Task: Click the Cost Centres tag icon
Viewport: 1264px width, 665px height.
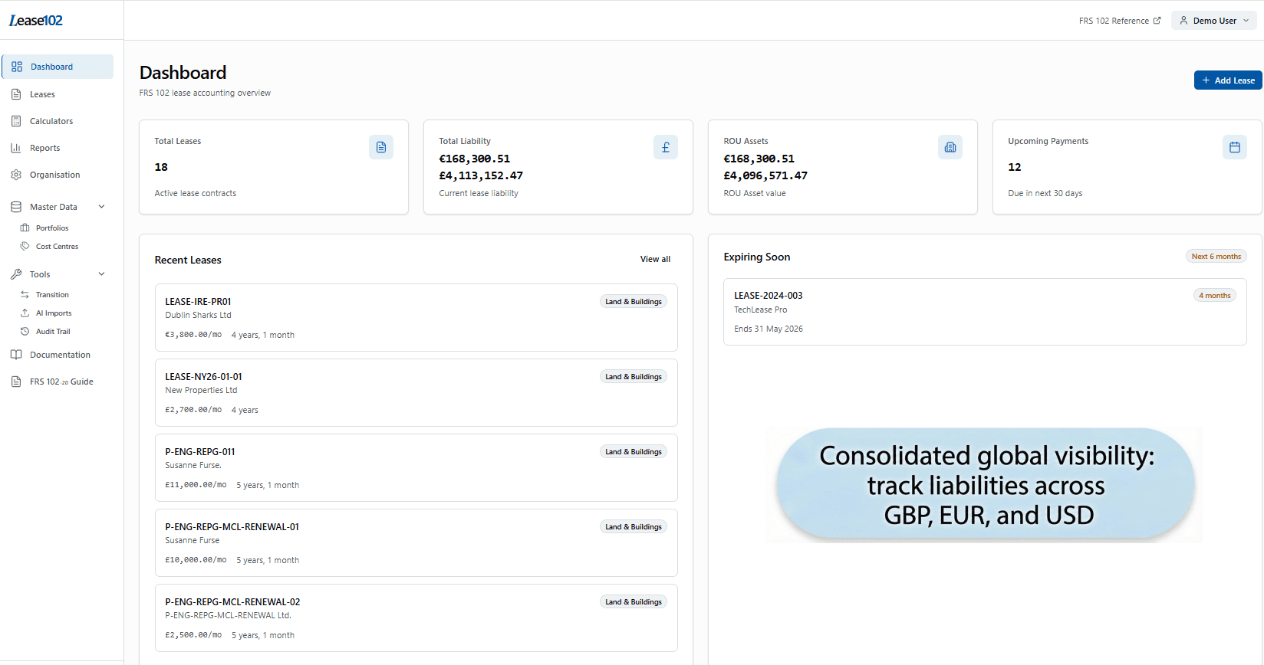Action: point(25,246)
